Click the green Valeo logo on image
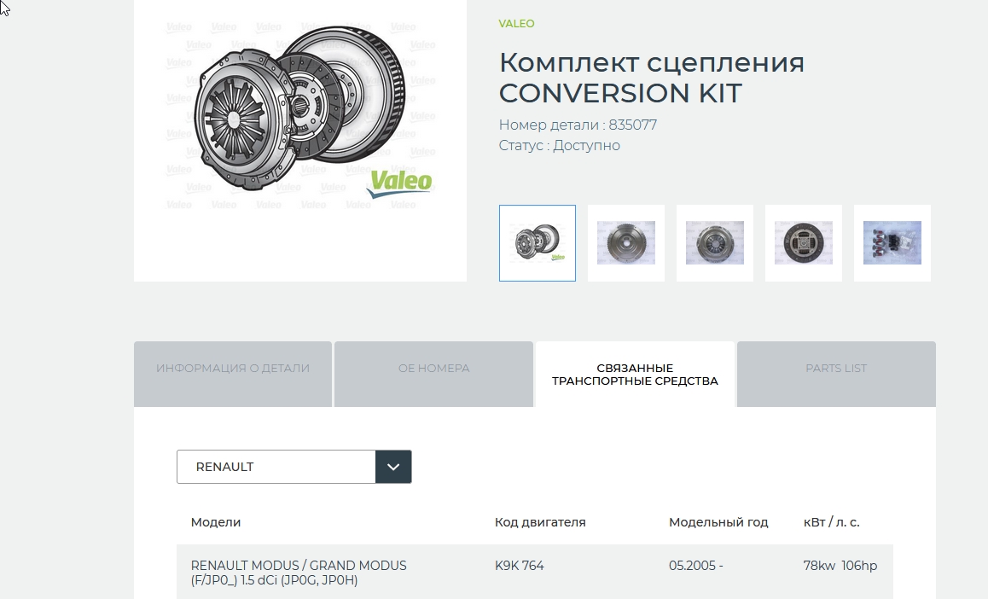This screenshot has width=988, height=599. 399,183
